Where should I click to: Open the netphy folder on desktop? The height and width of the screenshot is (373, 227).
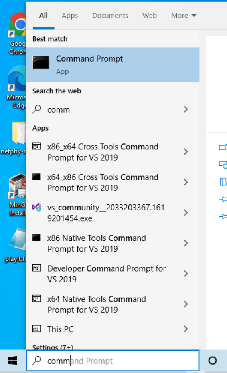[14, 138]
